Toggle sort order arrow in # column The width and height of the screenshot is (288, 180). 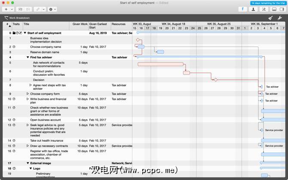(10, 26)
